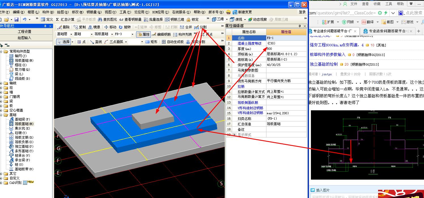Click the 登录 login button
The width and height of the screenshot is (424, 198).
click(302, 12)
